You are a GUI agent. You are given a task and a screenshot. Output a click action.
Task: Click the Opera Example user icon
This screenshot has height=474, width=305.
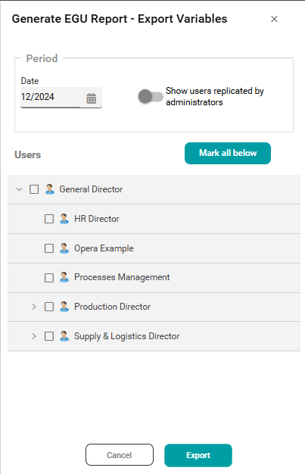point(64,248)
